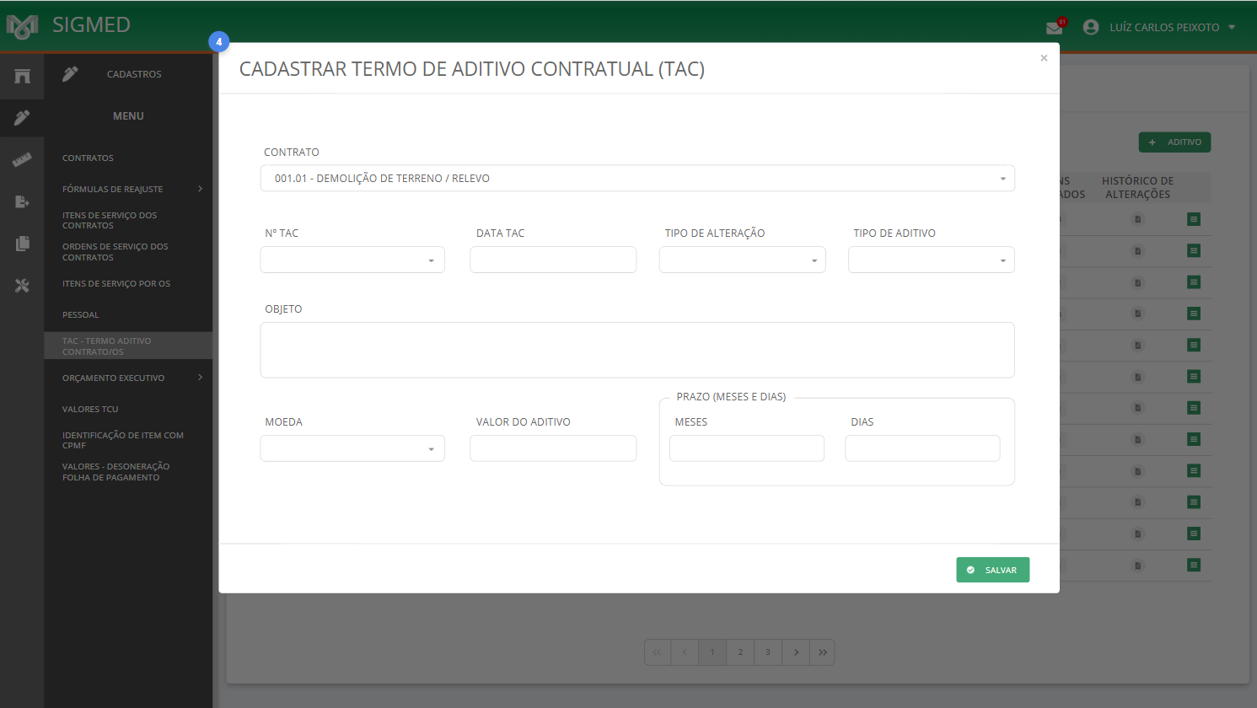Screen dimensions: 1257x708
Task: Select page 2 in pagination
Action: coord(740,652)
